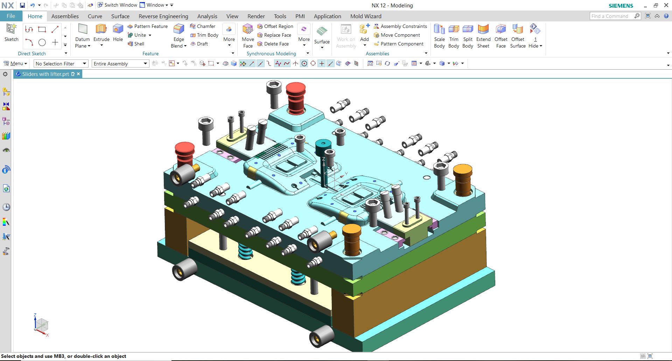Click the Undo icon
The width and height of the screenshot is (672, 361).
pos(32,5)
